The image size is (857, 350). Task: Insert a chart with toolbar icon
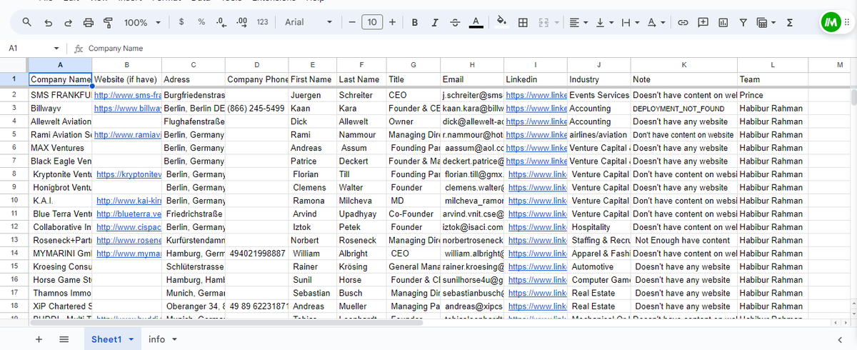(x=723, y=22)
